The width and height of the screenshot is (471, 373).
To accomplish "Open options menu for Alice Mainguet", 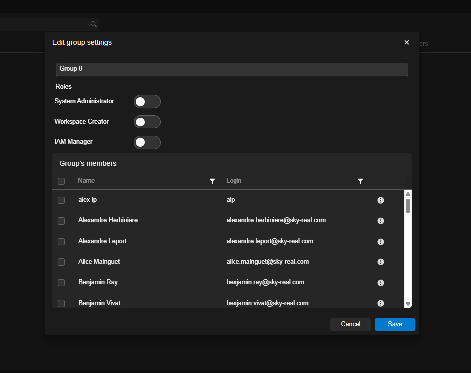I will 381,262.
